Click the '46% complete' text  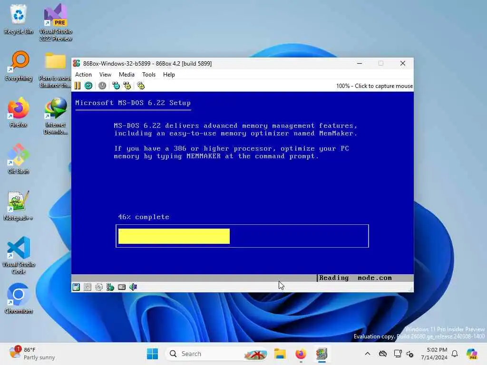tap(144, 217)
